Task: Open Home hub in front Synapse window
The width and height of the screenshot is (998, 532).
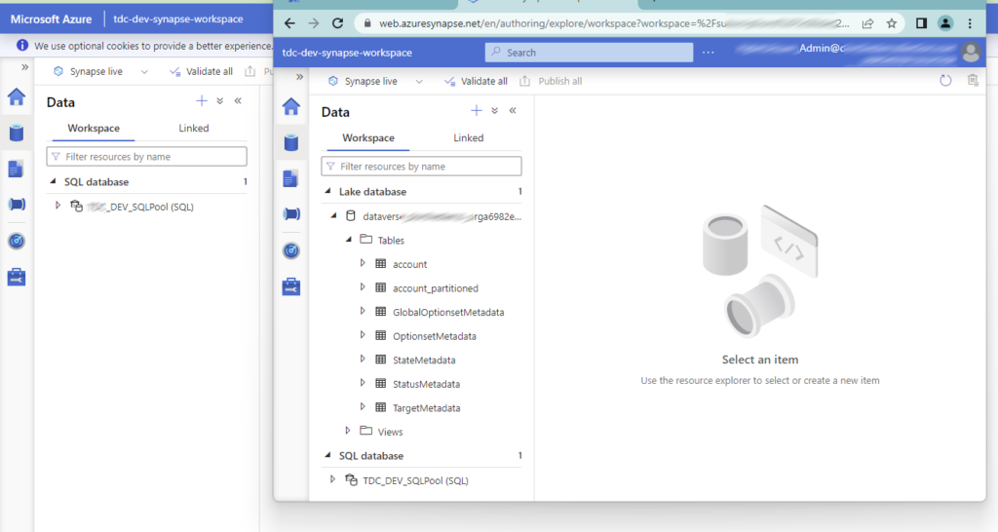Action: (290, 106)
